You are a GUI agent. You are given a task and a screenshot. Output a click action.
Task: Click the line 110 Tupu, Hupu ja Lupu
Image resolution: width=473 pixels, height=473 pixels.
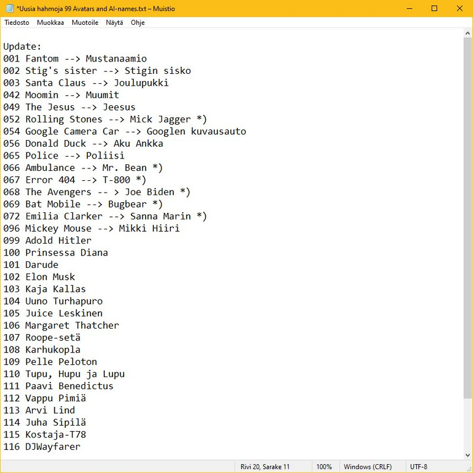(x=64, y=374)
